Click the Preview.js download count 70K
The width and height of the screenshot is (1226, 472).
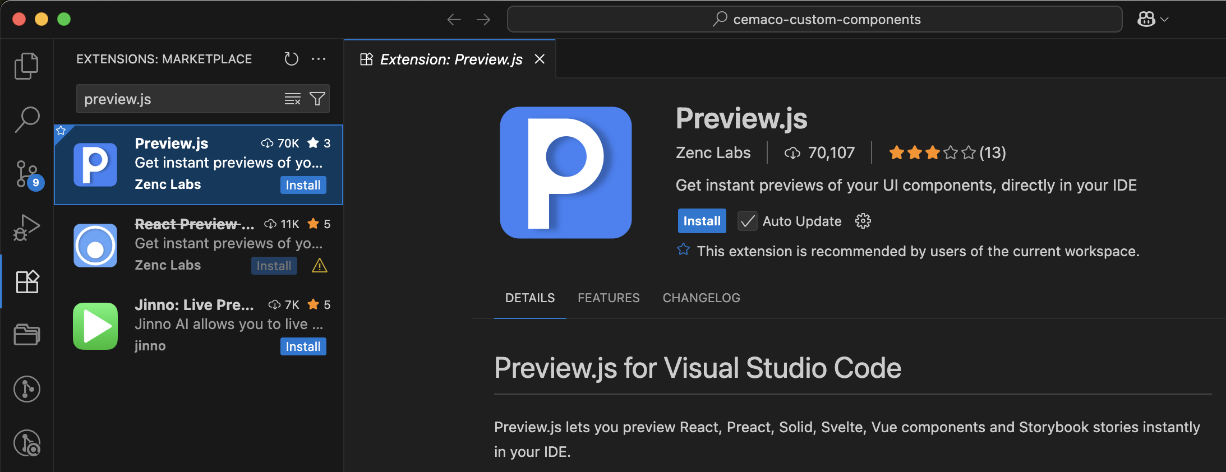[x=280, y=144]
